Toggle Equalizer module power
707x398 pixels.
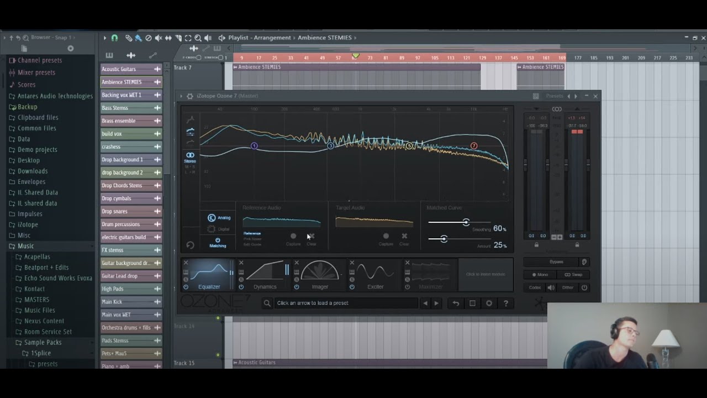pos(186,287)
